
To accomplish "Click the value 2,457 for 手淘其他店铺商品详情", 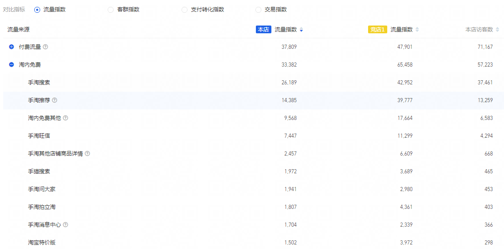I will click(x=290, y=154).
